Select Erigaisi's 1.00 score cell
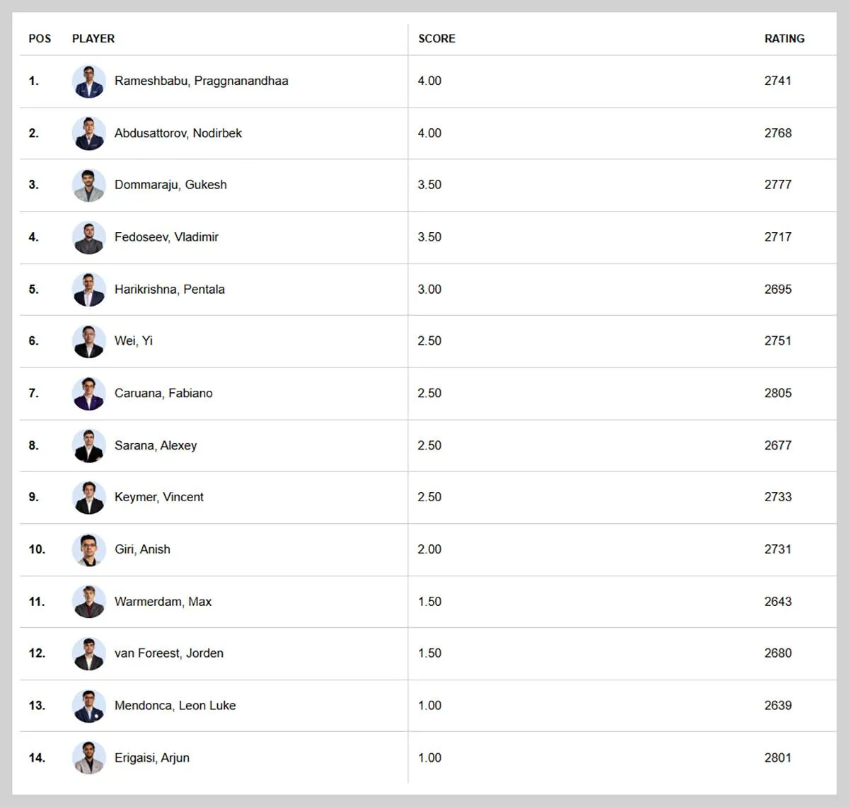The height and width of the screenshot is (807, 849). [429, 757]
